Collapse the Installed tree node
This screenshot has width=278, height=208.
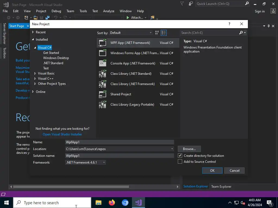pos(33,40)
